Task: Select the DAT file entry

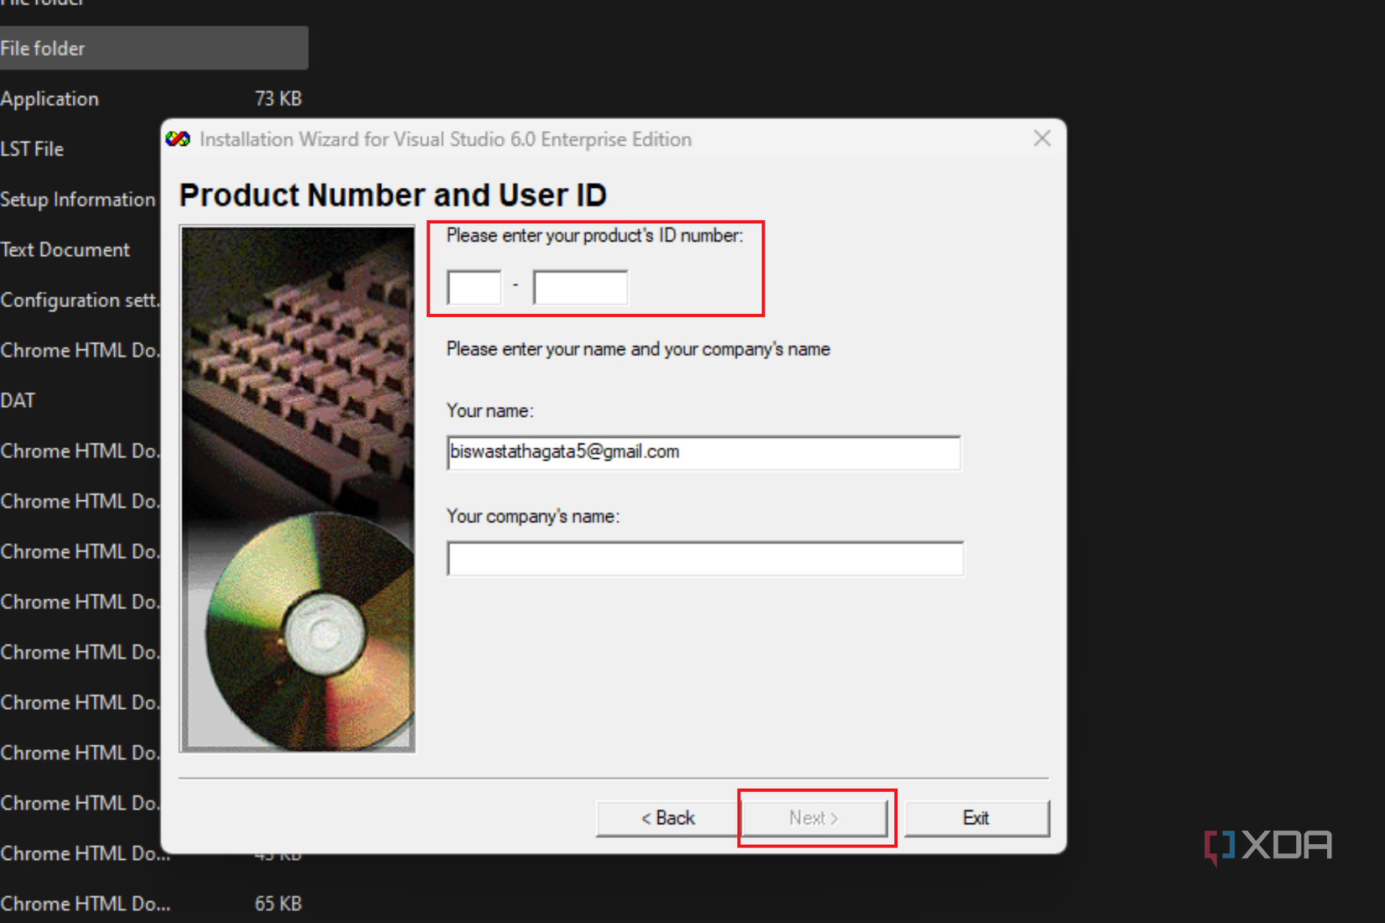Action: tap(18, 400)
